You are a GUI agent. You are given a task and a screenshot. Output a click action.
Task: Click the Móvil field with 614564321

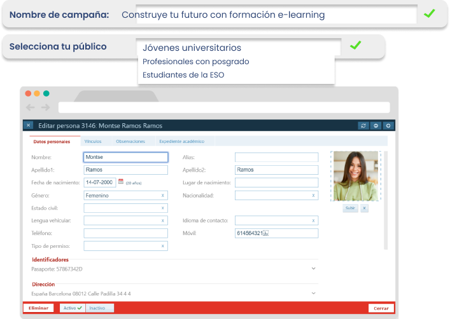point(277,233)
